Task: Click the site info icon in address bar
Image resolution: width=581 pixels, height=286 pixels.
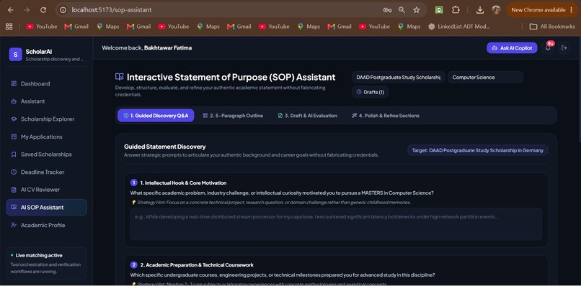Action: (63, 10)
